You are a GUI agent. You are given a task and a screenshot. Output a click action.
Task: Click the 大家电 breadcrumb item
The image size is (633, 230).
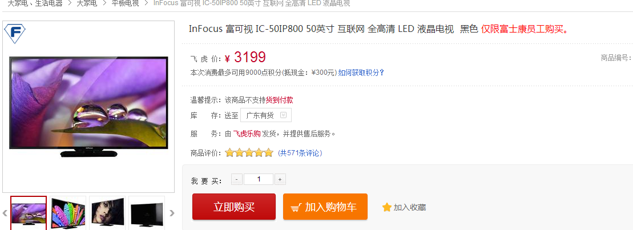[87, 3]
